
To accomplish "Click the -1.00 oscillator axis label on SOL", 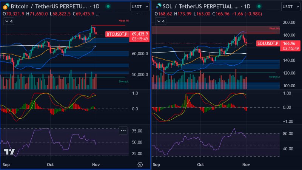I will [288, 121].
